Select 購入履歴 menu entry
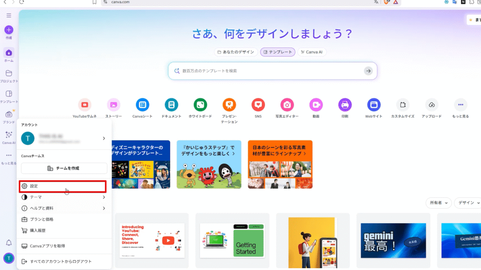Screen dimensions: 481x270 (x=38, y=230)
